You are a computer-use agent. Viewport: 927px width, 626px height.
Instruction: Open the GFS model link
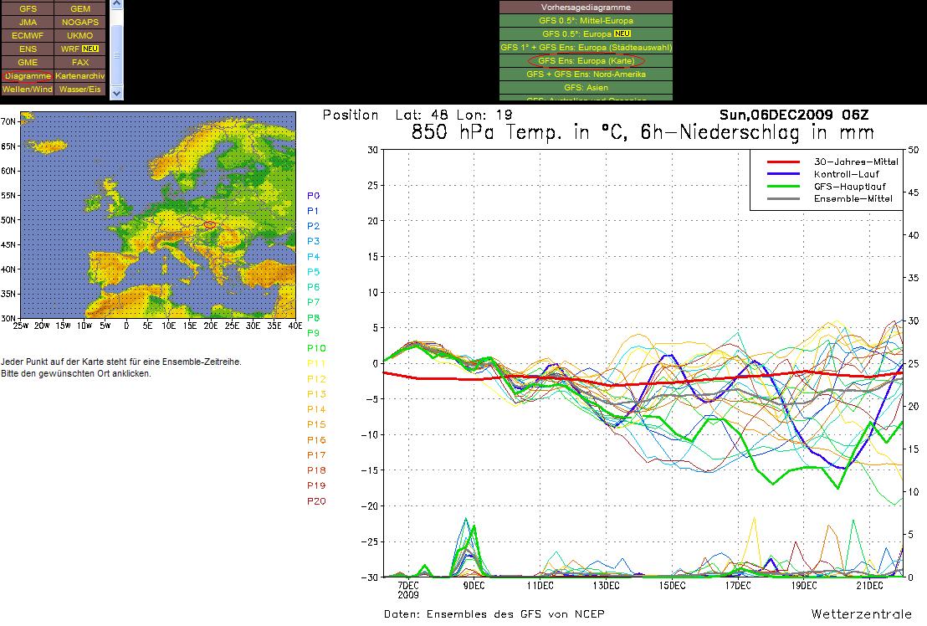coord(28,8)
